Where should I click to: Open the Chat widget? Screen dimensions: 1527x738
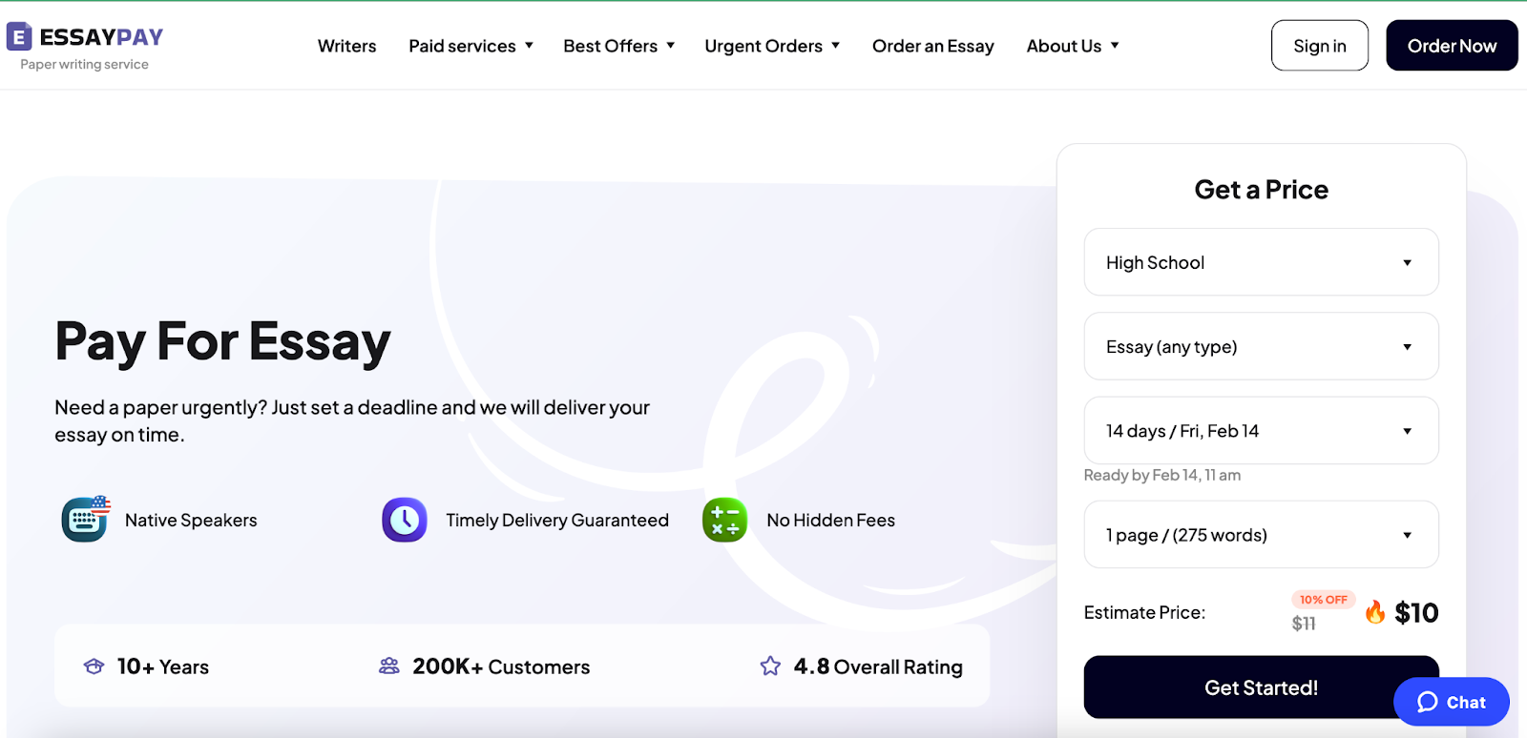1451,702
